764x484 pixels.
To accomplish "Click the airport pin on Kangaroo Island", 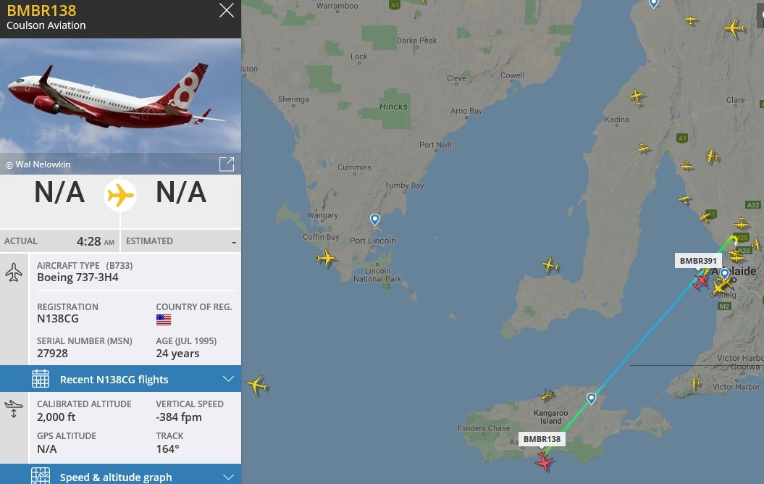I will (591, 399).
